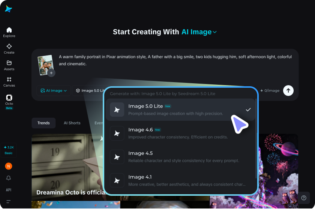Click the 'Dreamina Octo is officia' banner title

click(70, 192)
